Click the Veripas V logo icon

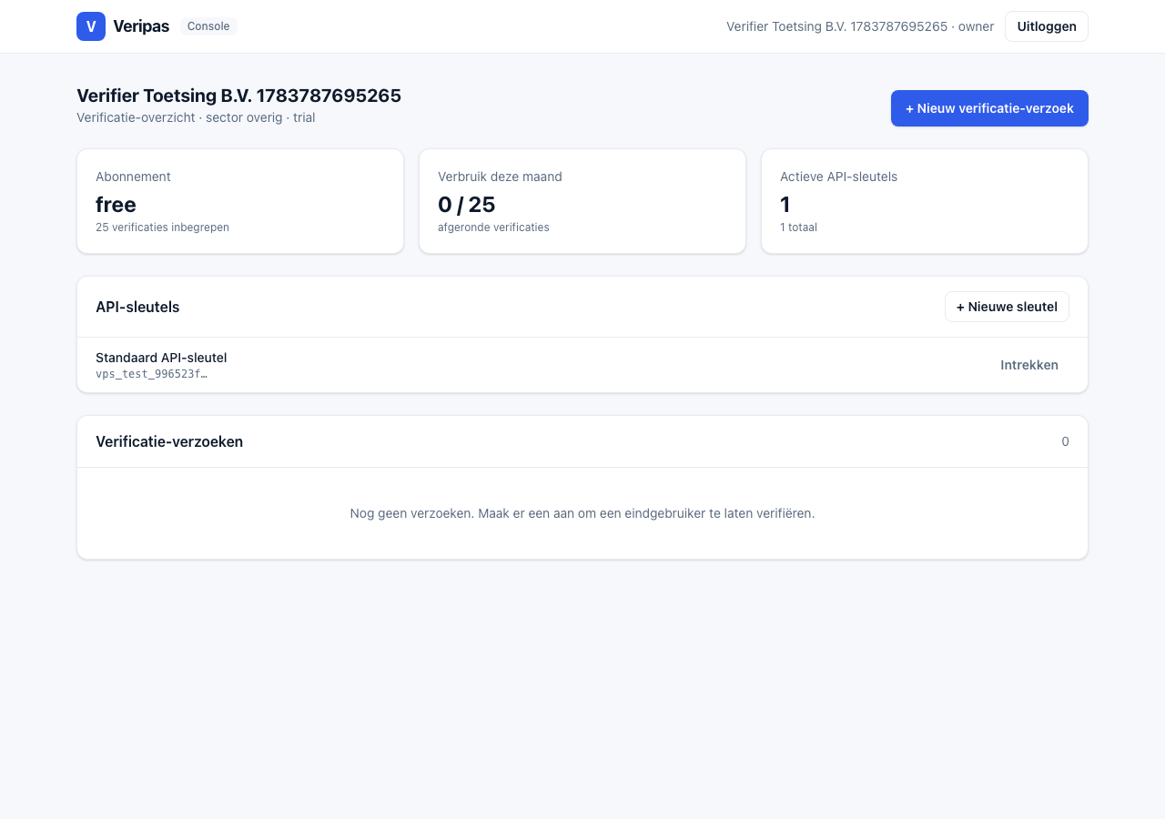[91, 26]
